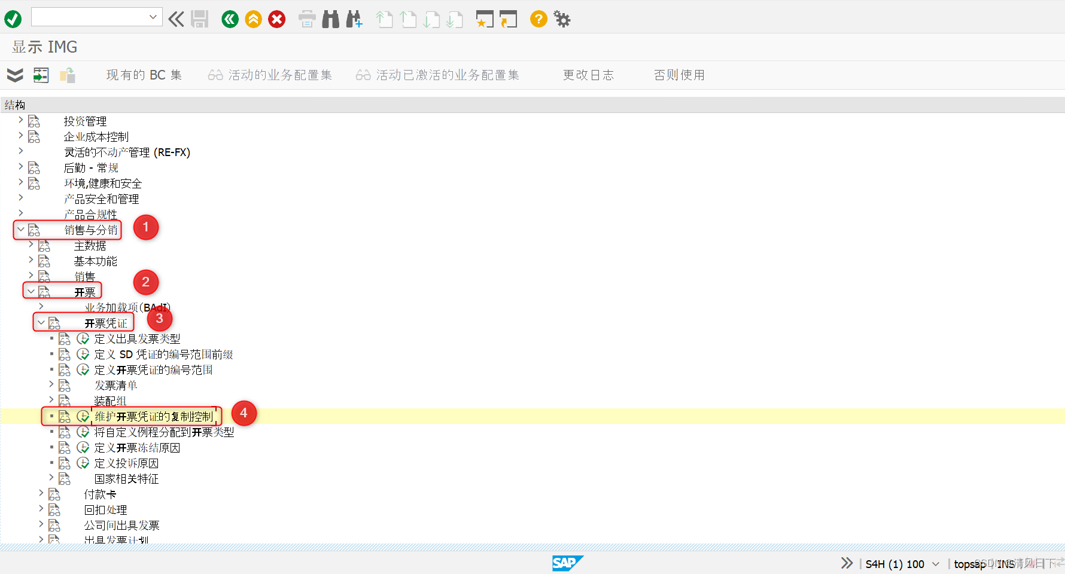
Task: Execute 定义开票冻结原因 activity icon
Action: (83, 447)
